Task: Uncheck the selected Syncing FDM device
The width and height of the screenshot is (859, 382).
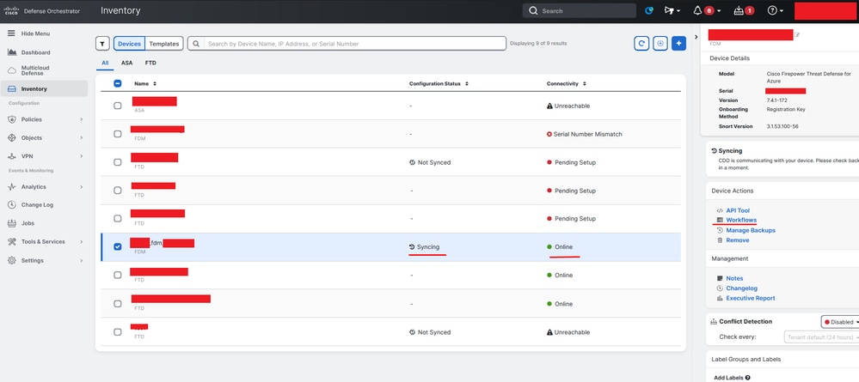Action: pos(117,247)
